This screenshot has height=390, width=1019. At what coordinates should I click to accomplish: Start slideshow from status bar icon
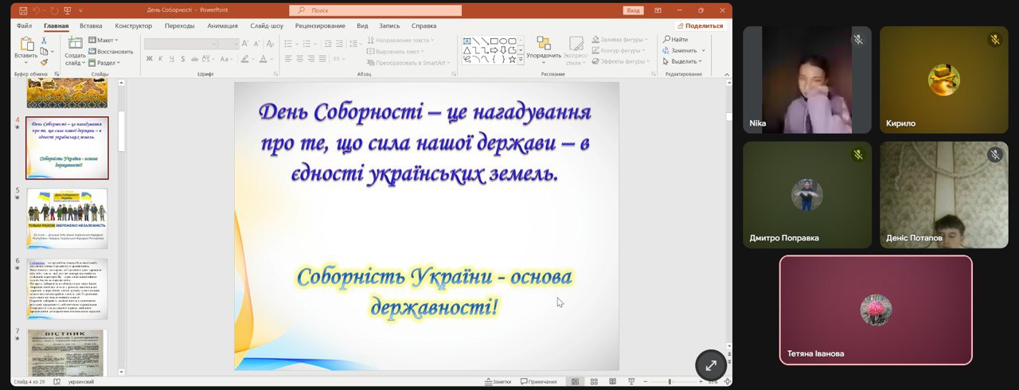tap(633, 382)
